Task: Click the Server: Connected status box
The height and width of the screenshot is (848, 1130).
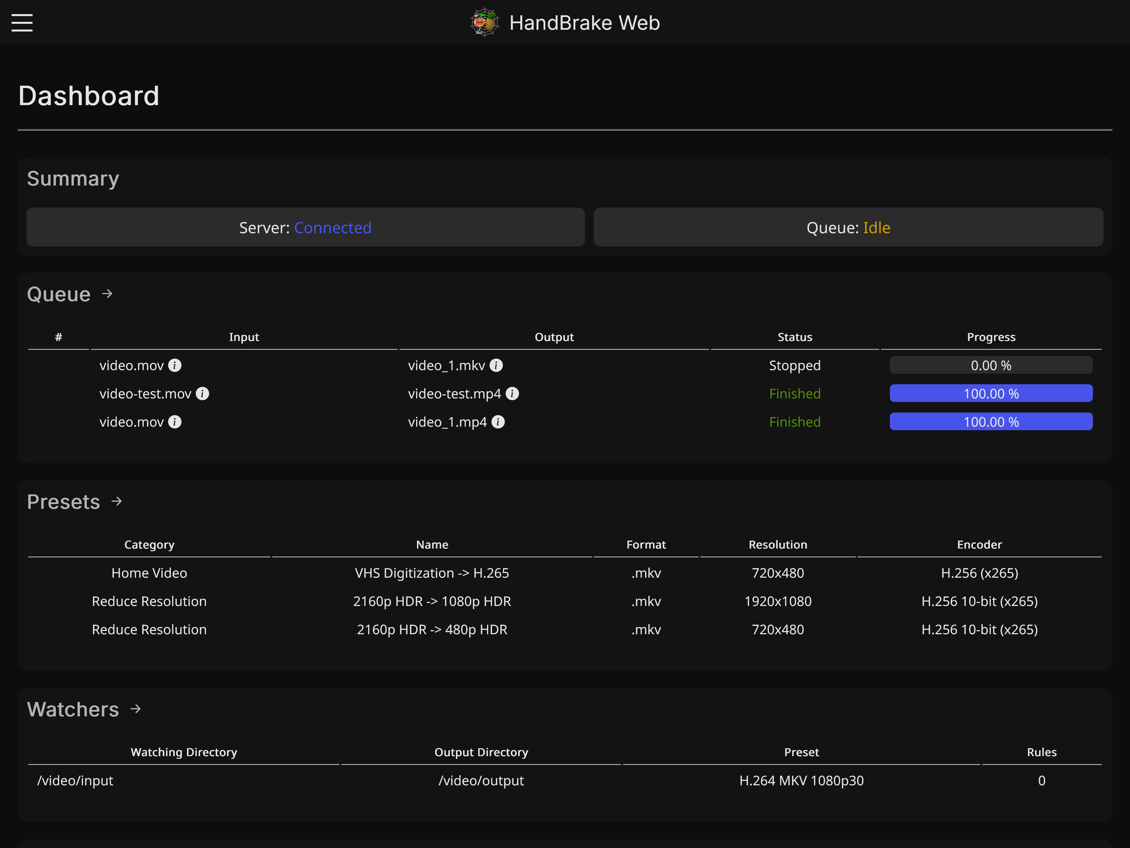Action: (x=305, y=227)
